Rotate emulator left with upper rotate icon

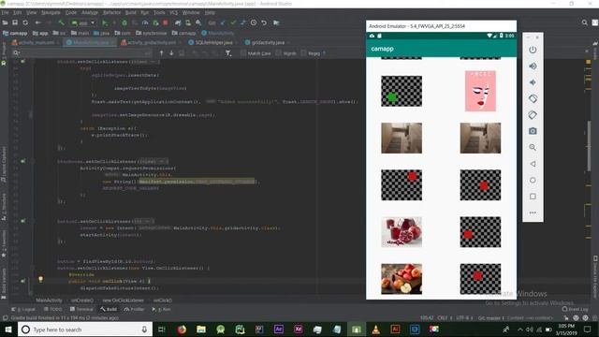coord(533,98)
